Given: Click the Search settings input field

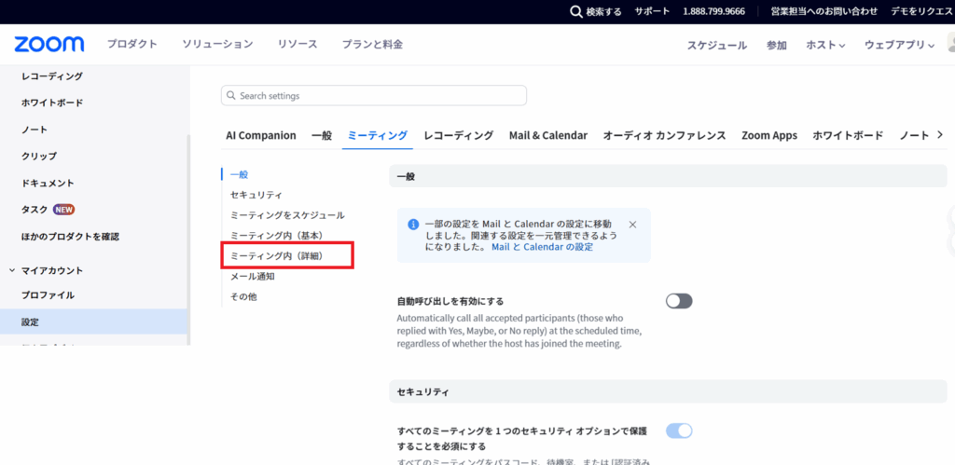Looking at the screenshot, I should [373, 96].
